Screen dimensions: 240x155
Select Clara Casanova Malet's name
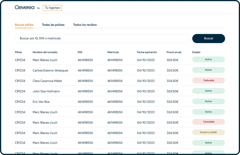pyautogui.click(x=47, y=81)
